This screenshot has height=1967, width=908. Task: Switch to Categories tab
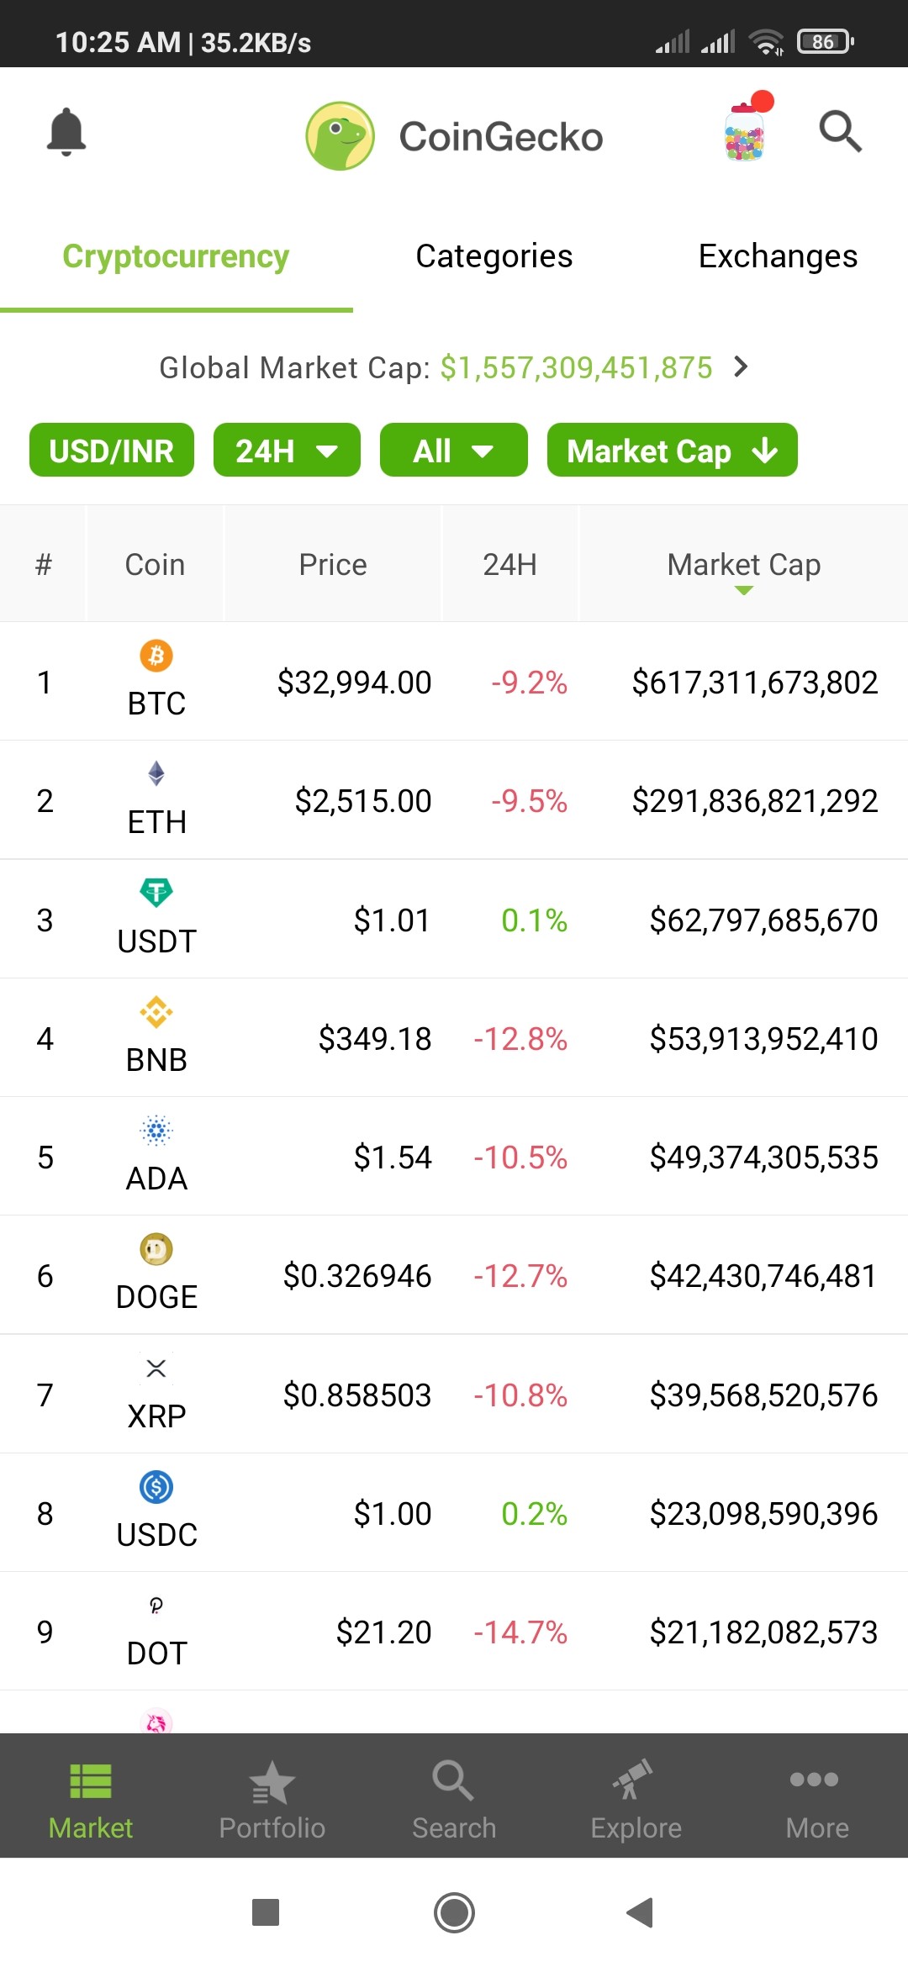(494, 256)
